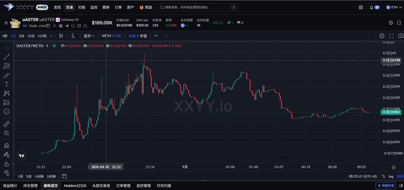Switch price denomination to WETH

click(106, 36)
